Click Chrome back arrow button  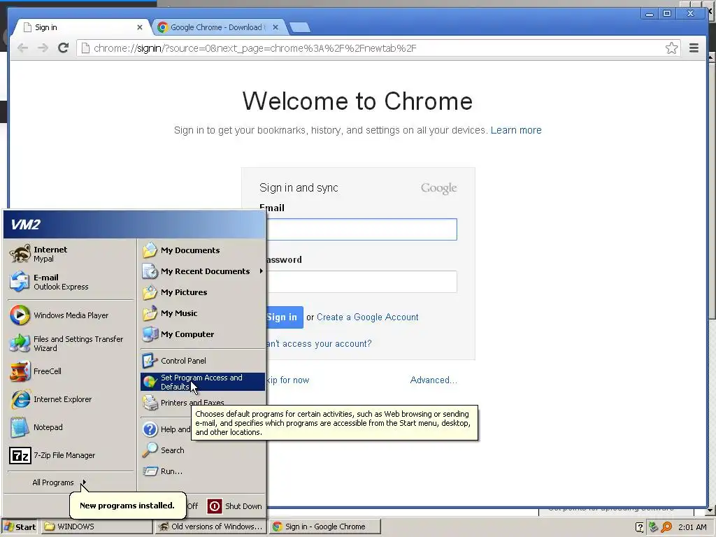[x=22, y=48]
